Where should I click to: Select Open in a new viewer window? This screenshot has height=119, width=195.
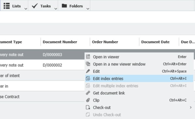[139, 64]
